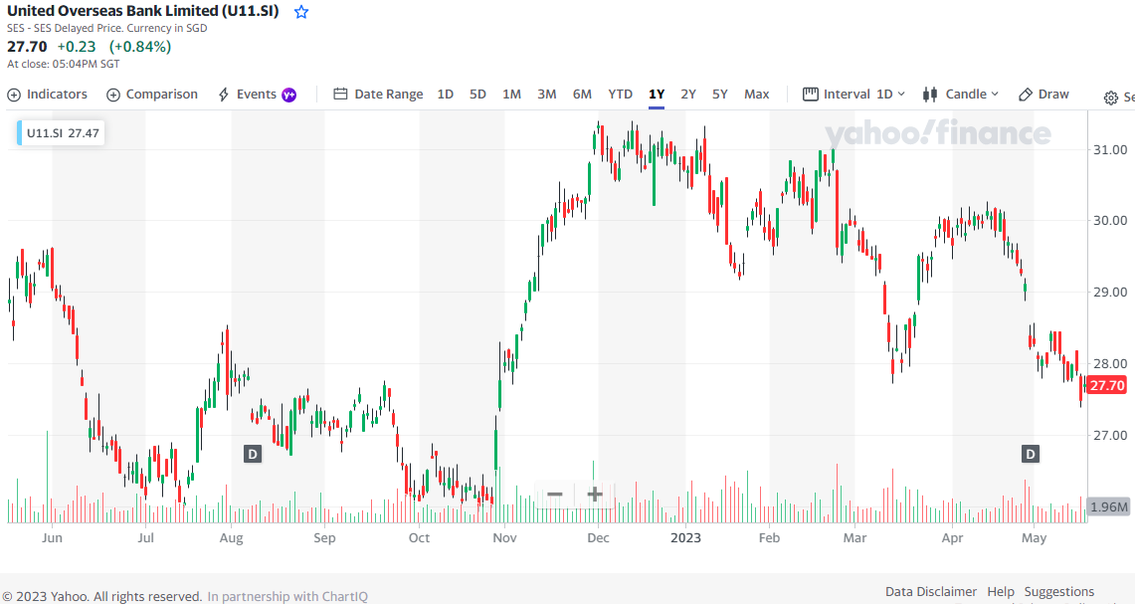Image resolution: width=1135 pixels, height=604 pixels.
Task: Click the Mar date axis label
Action: [x=854, y=537]
